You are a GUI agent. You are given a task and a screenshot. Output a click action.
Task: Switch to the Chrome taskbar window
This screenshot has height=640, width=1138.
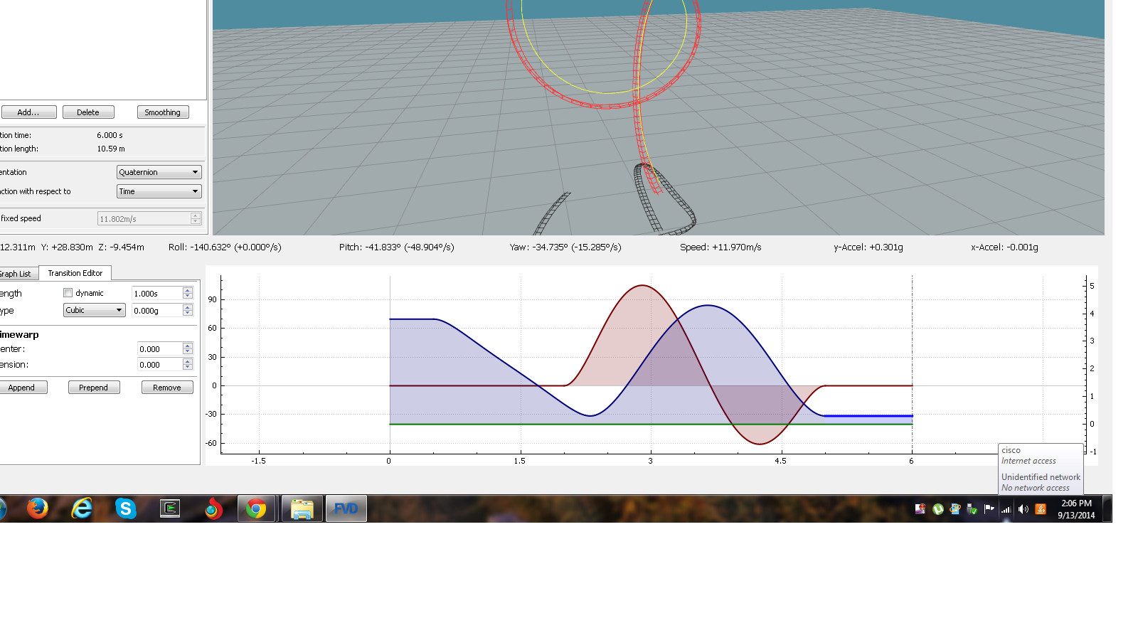[x=256, y=508]
